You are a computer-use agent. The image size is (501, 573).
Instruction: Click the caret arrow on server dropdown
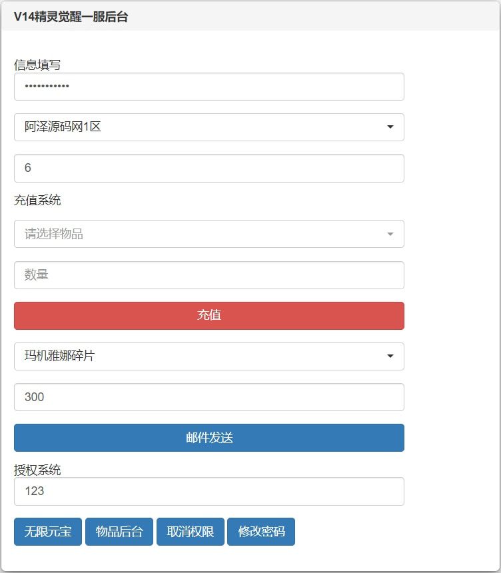click(390, 127)
